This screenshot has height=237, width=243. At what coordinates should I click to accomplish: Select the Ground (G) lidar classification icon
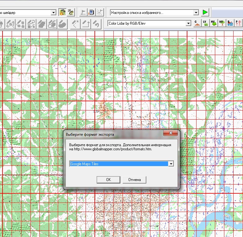(x=197, y=23)
